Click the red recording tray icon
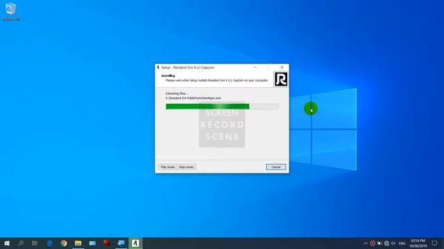The height and width of the screenshot is (249, 444). tap(373, 243)
